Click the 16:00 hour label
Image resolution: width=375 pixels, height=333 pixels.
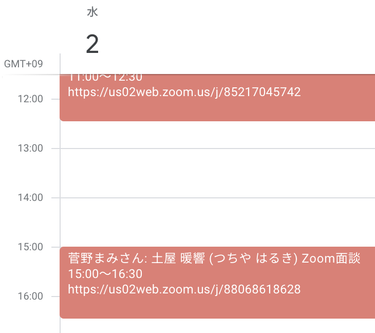coord(30,297)
